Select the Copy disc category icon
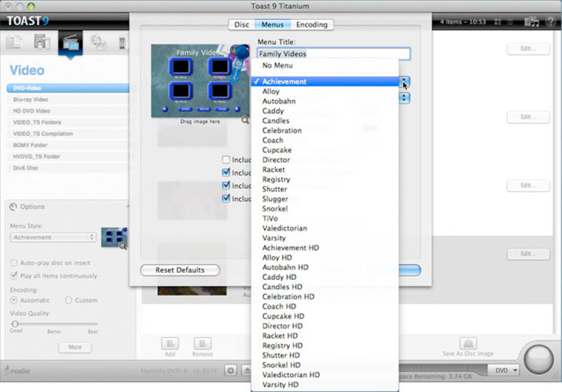 pos(98,43)
